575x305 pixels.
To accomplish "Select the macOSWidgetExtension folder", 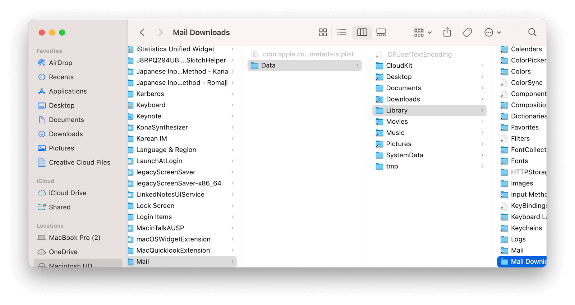I will pos(182,239).
